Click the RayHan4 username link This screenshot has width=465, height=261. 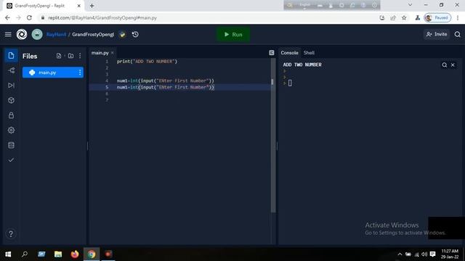click(x=56, y=34)
